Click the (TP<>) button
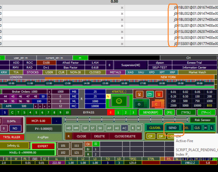218x172 pixels. (206, 112)
